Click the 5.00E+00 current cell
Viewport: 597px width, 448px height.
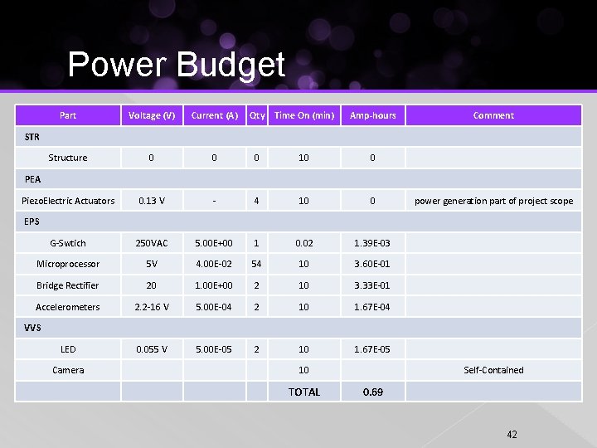(x=215, y=243)
